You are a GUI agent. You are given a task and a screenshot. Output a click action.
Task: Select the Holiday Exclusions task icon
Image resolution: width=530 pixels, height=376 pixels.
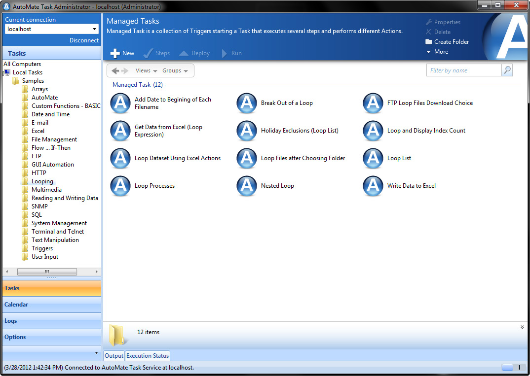247,131
